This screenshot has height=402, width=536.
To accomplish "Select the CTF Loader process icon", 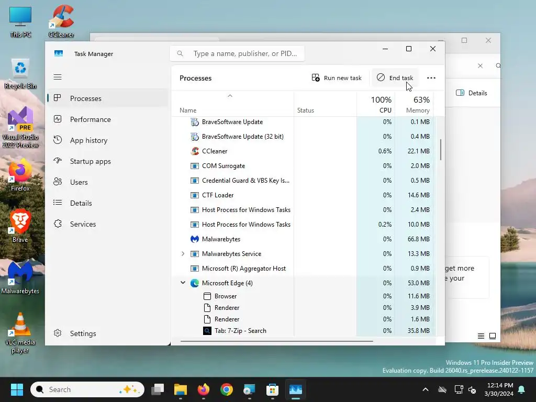I will pos(195,195).
